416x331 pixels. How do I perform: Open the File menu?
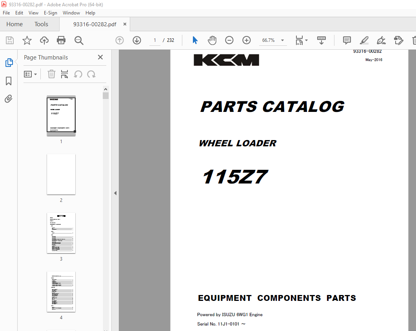[6, 13]
